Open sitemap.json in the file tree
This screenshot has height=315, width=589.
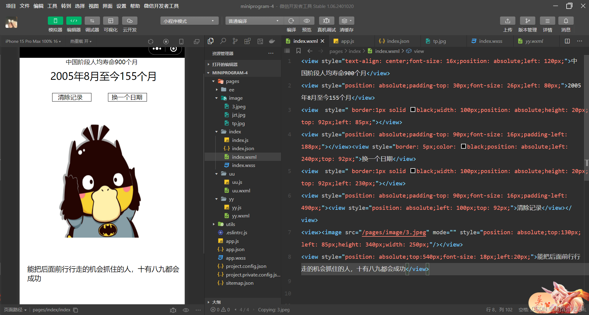click(x=240, y=283)
